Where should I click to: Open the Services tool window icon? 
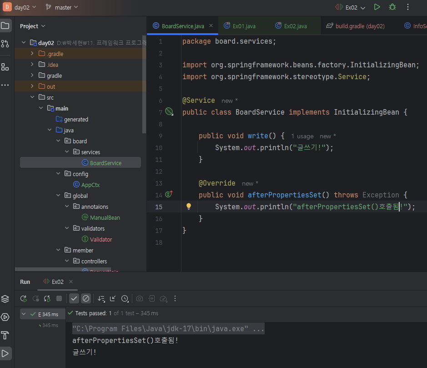(5, 317)
